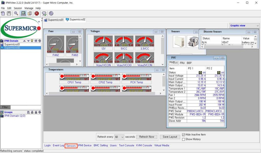Open the Text Console tab
The height and width of the screenshot is (153, 261).
click(126, 146)
